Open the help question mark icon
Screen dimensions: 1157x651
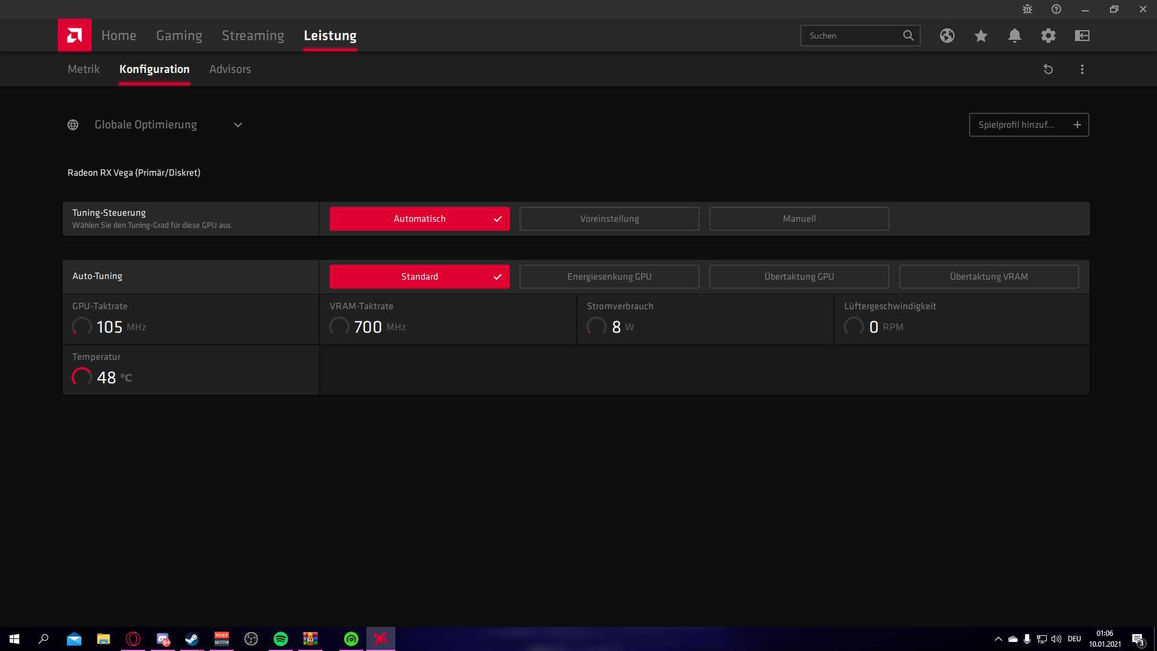1056,9
